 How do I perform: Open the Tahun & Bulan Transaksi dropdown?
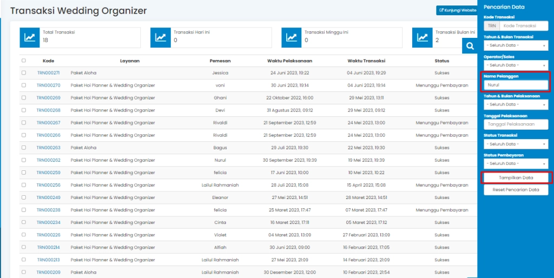coord(516,45)
